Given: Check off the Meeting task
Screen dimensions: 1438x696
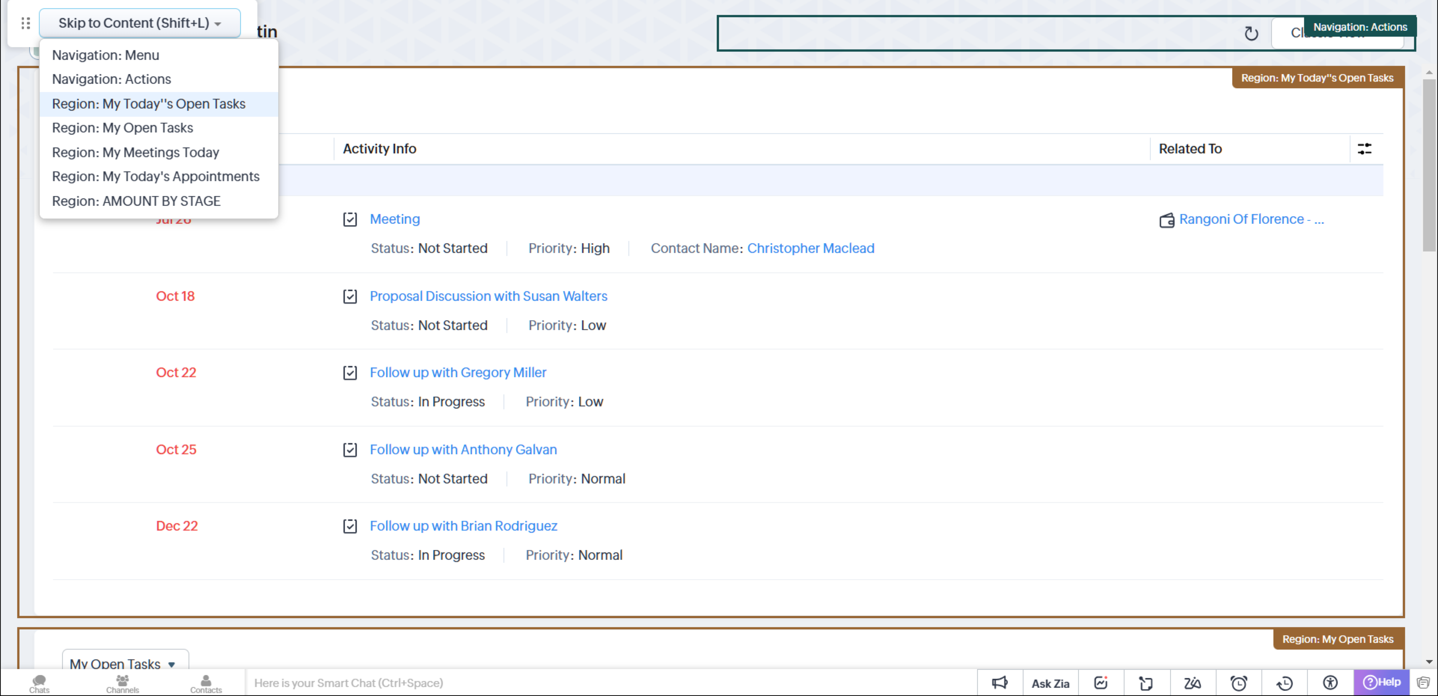Looking at the screenshot, I should 350,220.
